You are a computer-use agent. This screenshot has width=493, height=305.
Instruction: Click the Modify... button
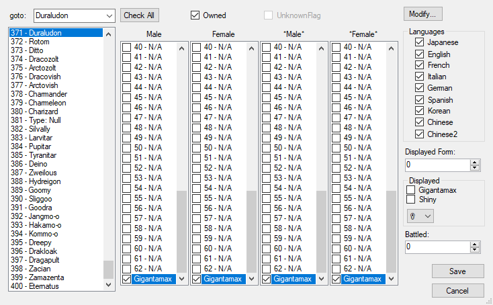point(422,14)
